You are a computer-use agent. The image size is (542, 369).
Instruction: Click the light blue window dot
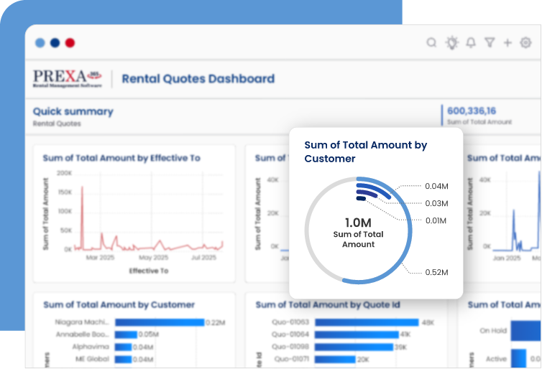point(40,43)
